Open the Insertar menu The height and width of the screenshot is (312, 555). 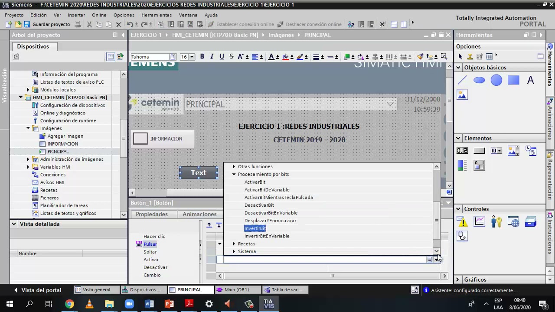coord(76,15)
